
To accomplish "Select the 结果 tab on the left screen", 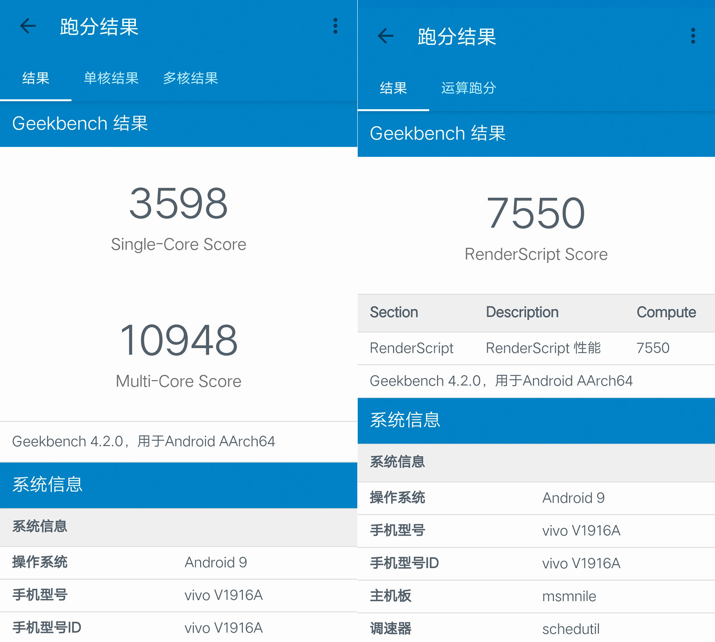I will (x=35, y=78).
